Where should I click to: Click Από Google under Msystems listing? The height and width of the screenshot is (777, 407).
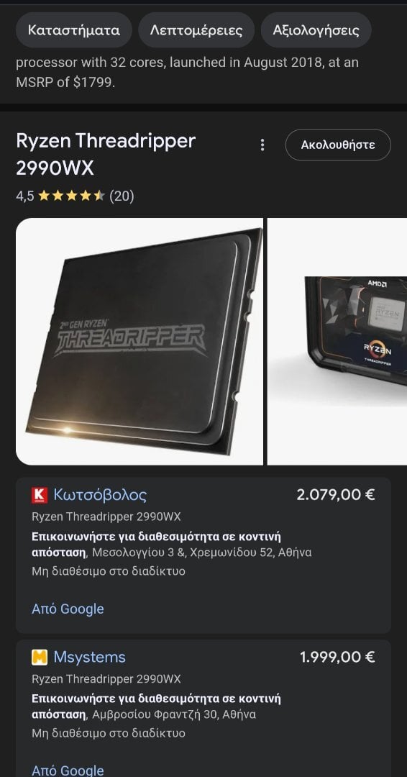(x=68, y=770)
